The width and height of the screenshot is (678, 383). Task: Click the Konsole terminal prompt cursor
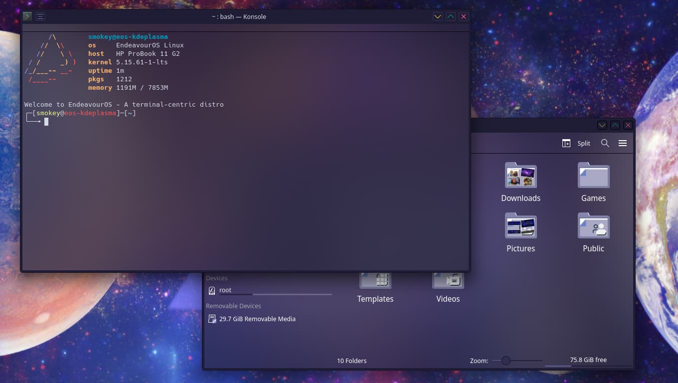coord(46,122)
